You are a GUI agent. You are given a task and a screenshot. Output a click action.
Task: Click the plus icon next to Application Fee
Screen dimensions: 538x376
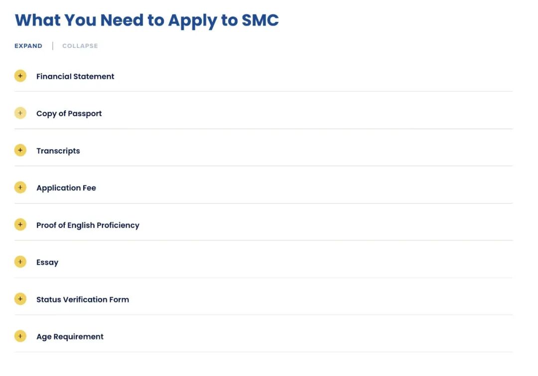click(20, 188)
